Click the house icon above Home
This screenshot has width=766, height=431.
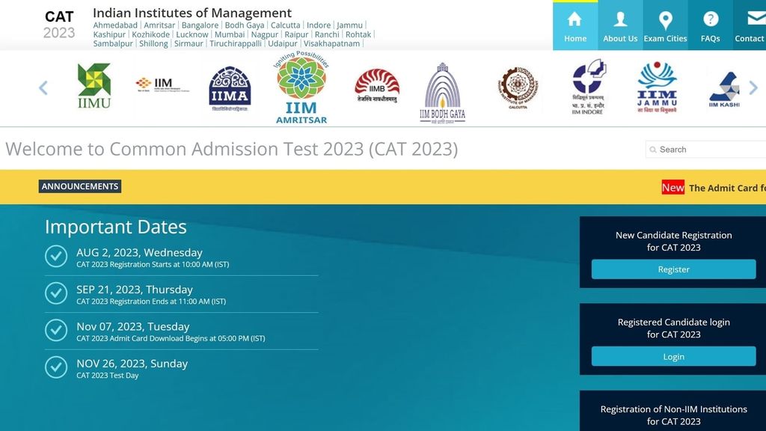click(574, 19)
